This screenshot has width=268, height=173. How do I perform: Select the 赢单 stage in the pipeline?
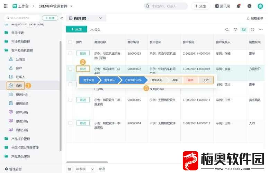[175, 80]
